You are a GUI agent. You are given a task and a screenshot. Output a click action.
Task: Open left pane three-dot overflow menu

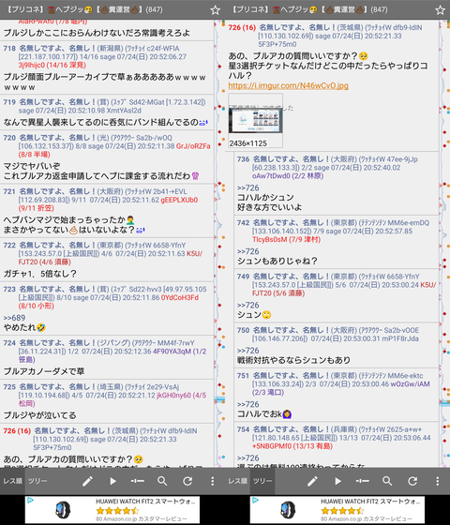pos(212,481)
